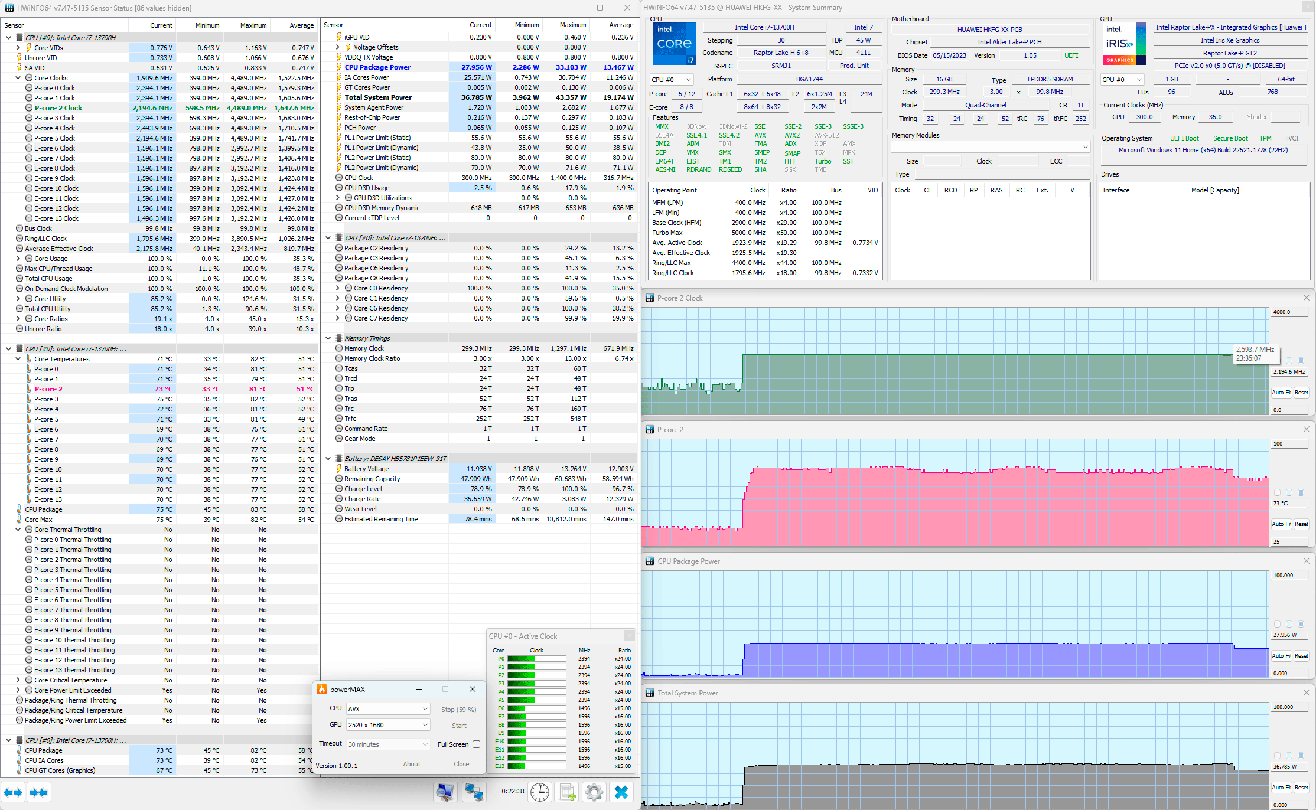
Task: Open sensor settings gear icon
Action: click(x=594, y=792)
